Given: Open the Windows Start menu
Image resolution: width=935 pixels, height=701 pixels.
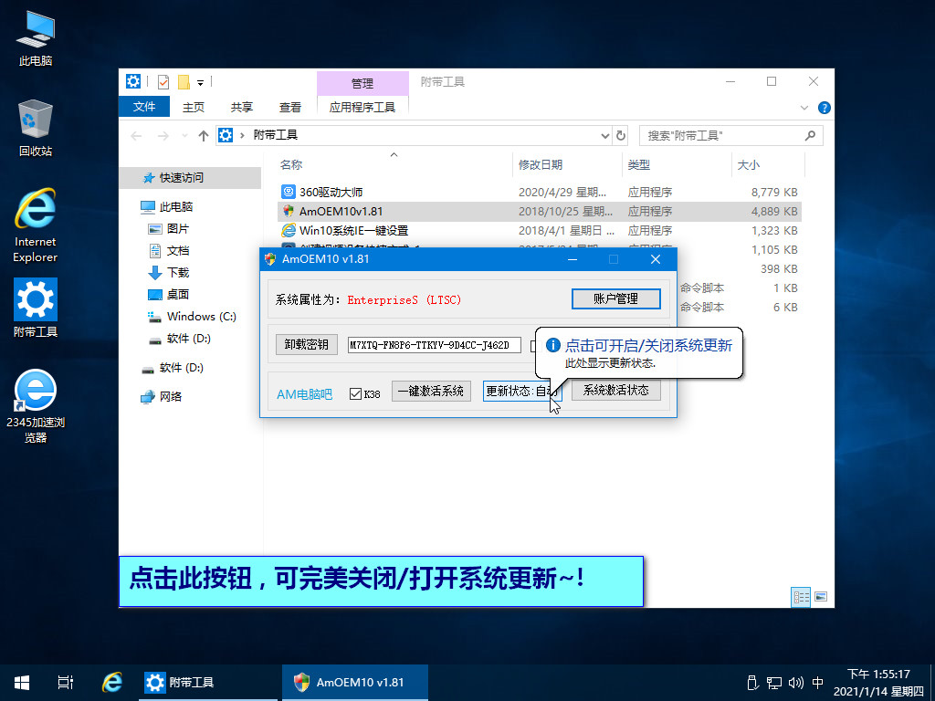Looking at the screenshot, I should coord(22,683).
